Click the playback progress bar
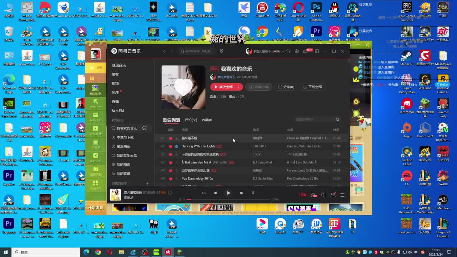 (228, 200)
